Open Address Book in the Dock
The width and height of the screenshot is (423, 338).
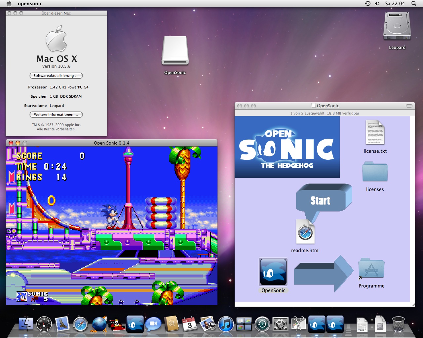[172, 324]
